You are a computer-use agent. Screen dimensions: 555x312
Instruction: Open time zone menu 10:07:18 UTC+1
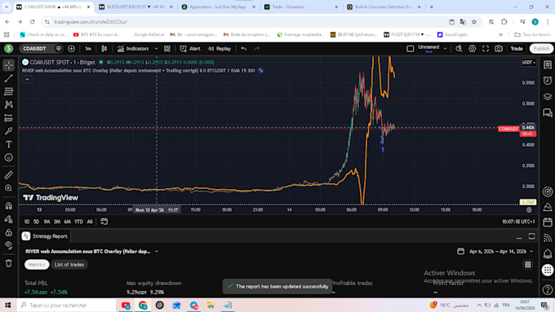click(x=518, y=222)
